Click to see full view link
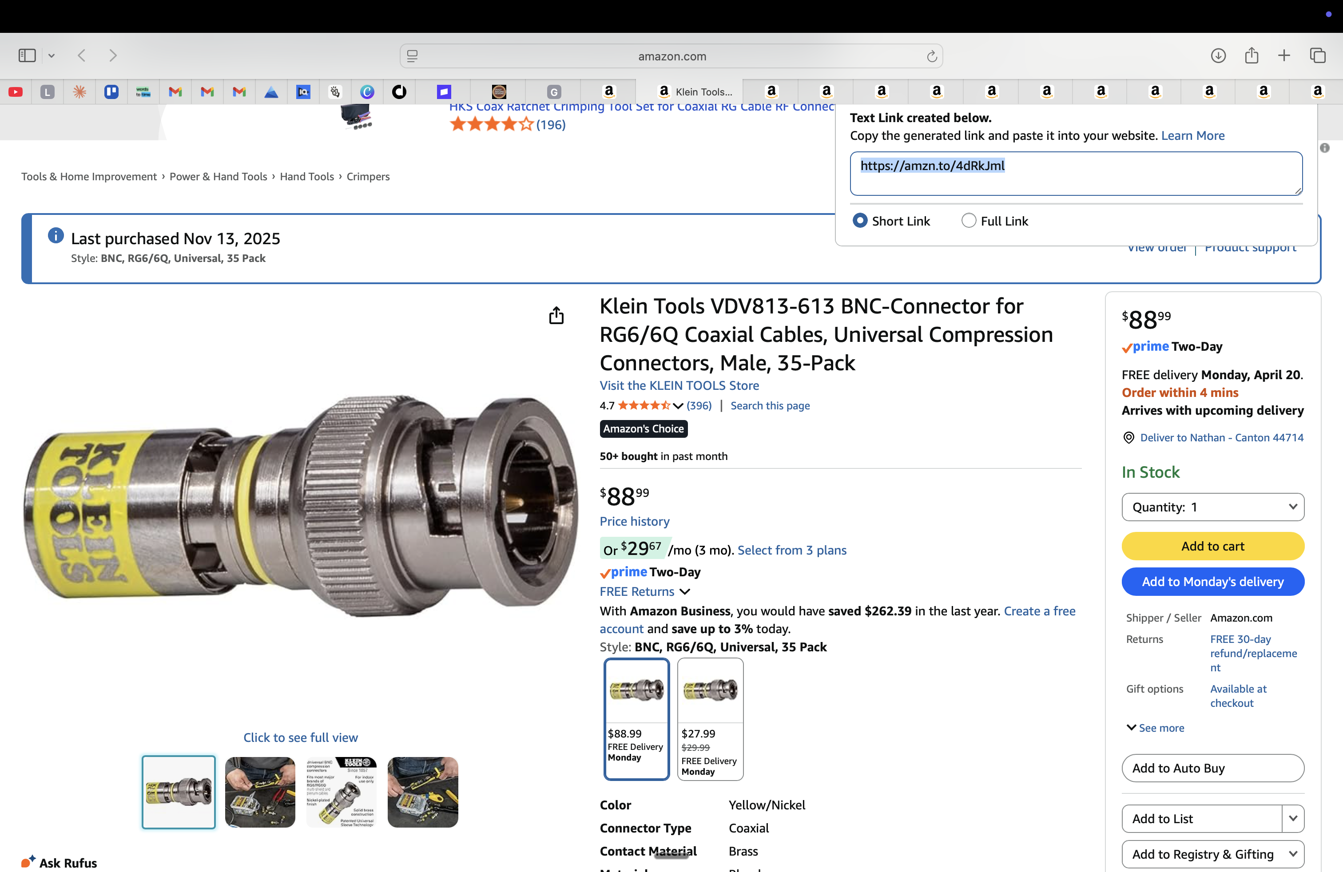1343x872 pixels. tap(301, 737)
